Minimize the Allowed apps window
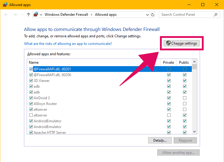Image resolution: width=224 pixels, height=162 pixels. coord(189,5)
